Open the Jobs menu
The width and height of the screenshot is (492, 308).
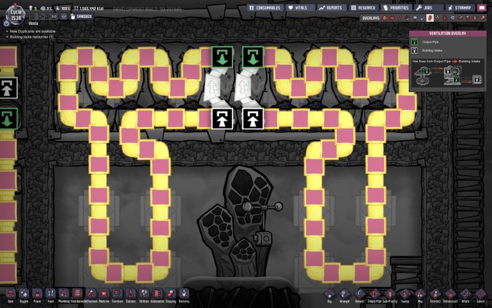[429, 8]
